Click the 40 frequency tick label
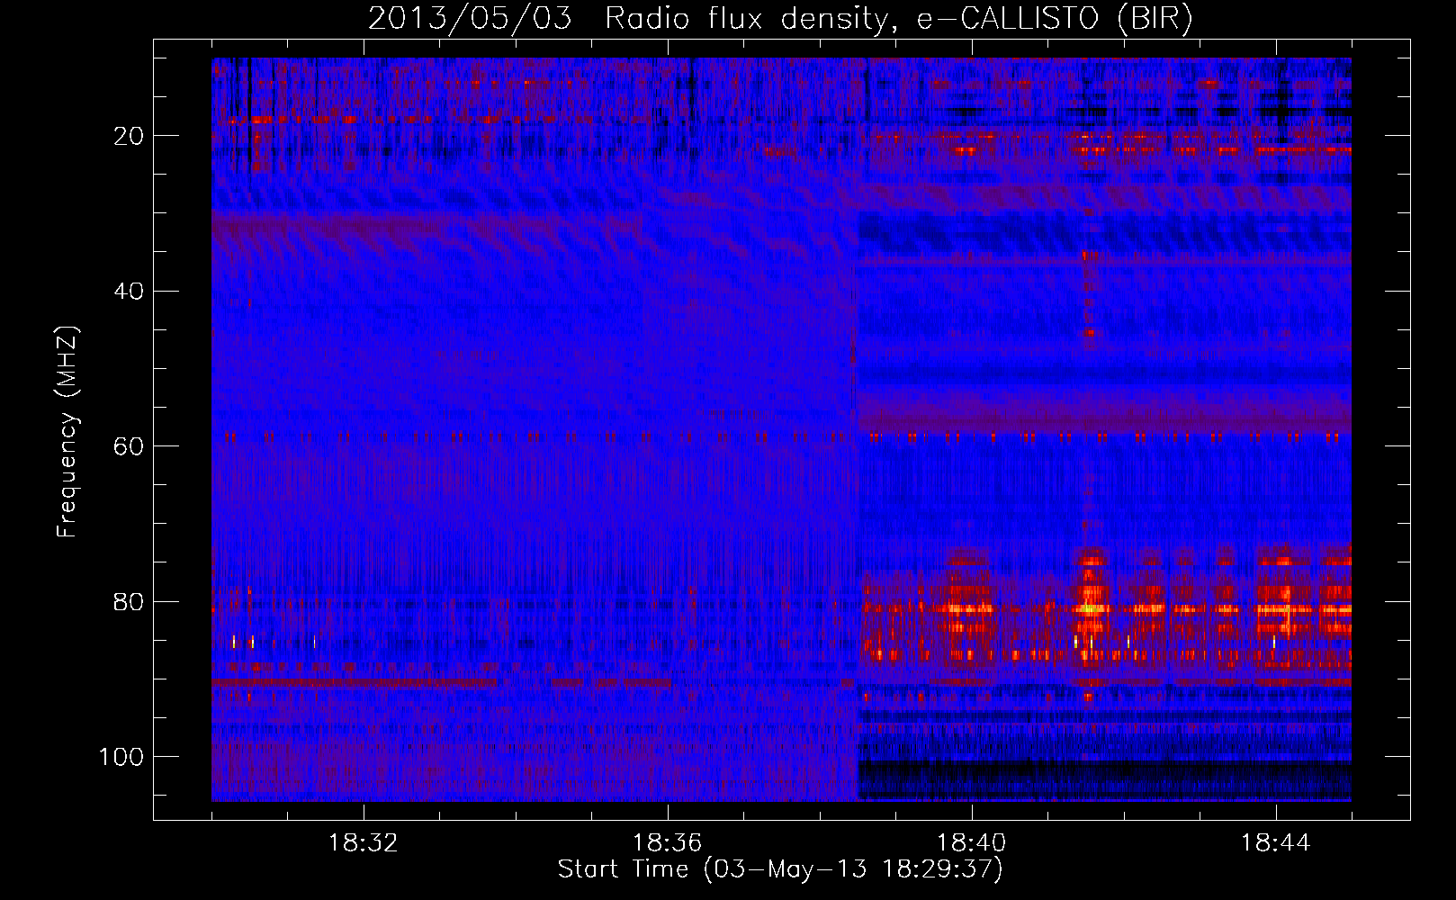Screen dimensions: 1456x900 (130, 292)
